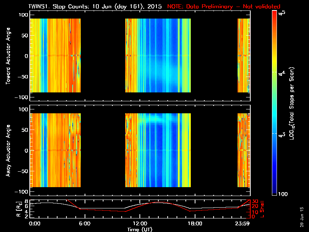Click the 'Away Actuator Angle' axis label

[8, 150]
